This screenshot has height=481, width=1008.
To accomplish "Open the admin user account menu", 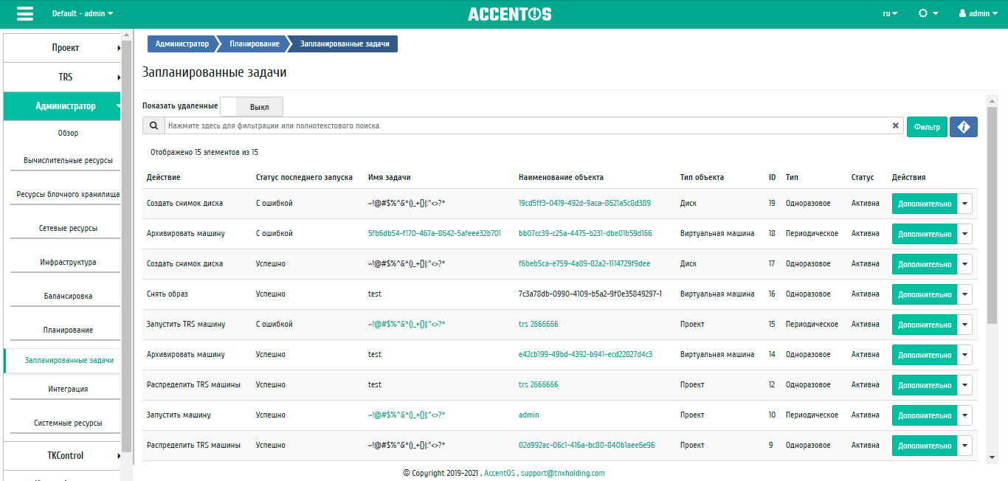I will coord(978,13).
